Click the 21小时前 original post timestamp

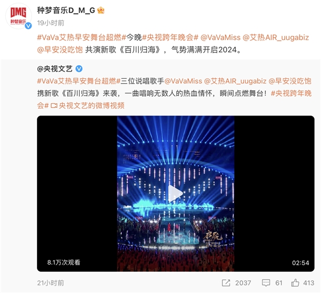click(x=51, y=283)
